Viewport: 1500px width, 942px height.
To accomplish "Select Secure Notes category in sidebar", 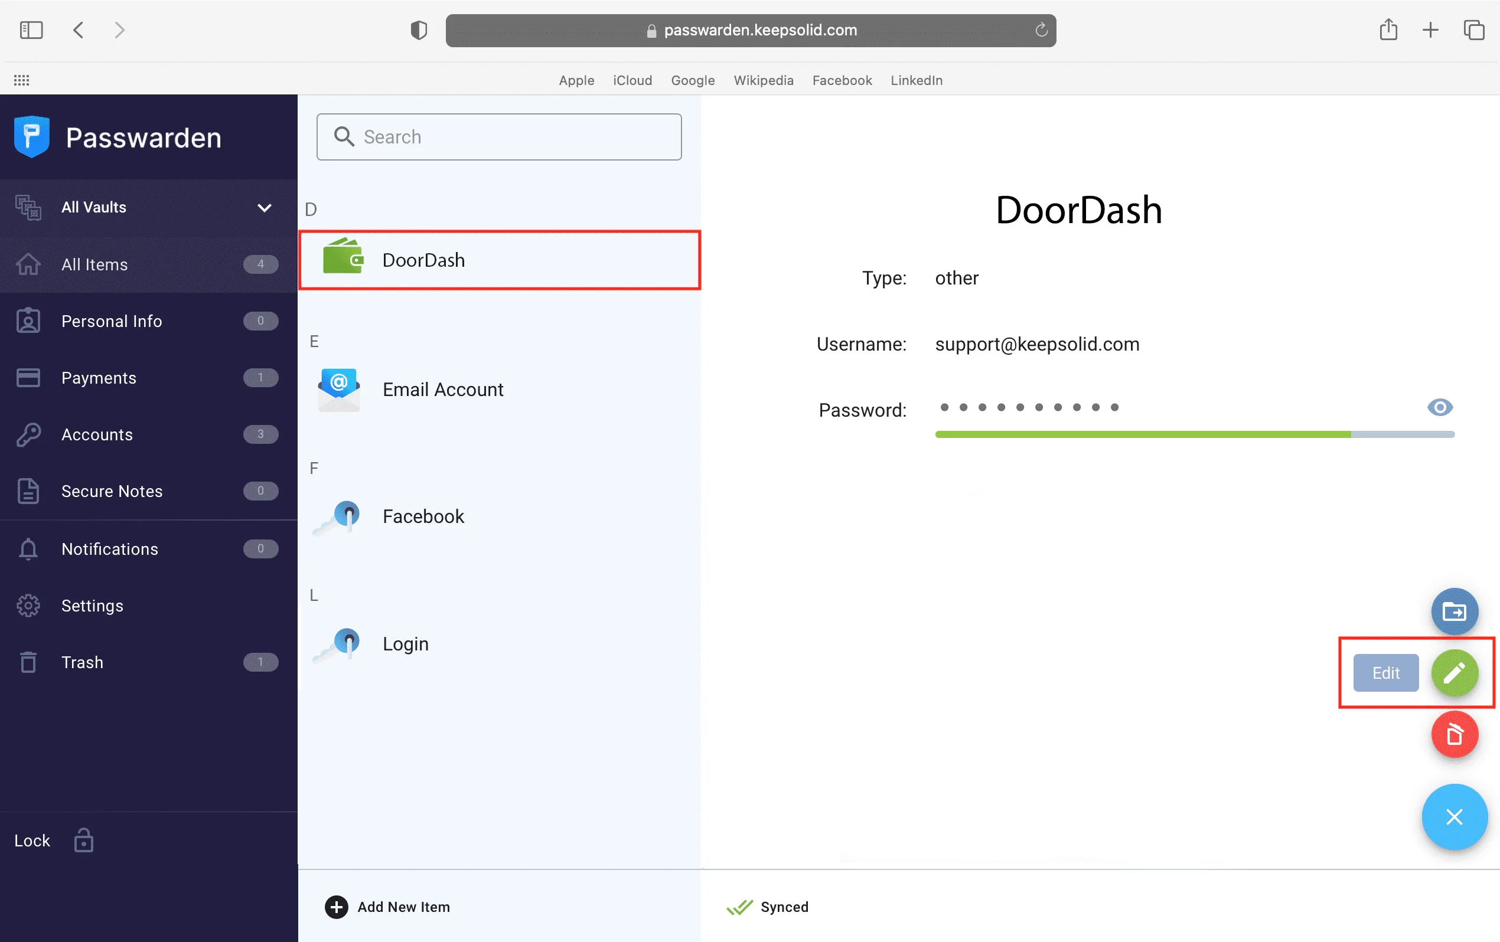I will click(112, 490).
